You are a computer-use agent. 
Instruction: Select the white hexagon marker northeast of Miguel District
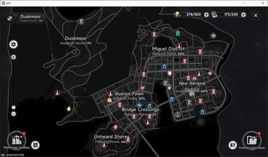tap(213, 36)
